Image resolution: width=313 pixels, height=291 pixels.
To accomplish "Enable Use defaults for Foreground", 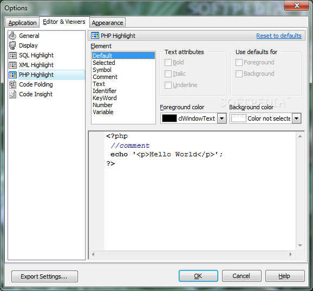I will click(x=239, y=62).
